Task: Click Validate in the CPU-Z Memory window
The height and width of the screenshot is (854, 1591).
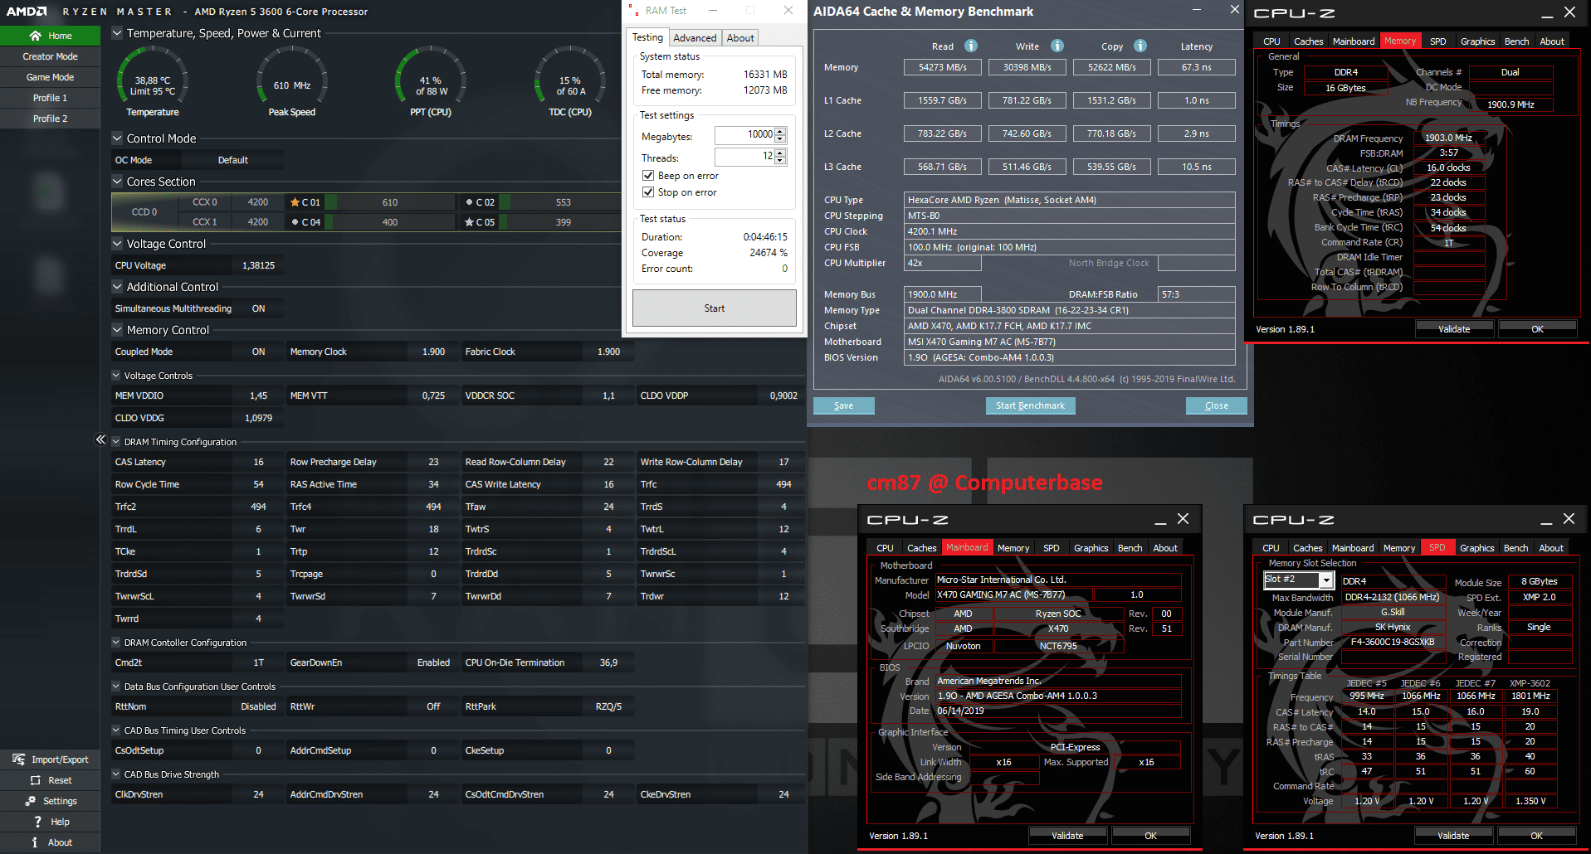Action: click(x=1454, y=329)
